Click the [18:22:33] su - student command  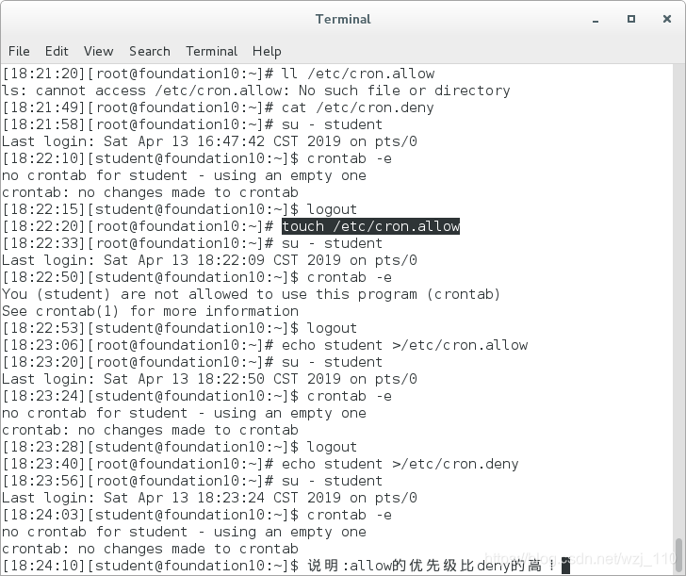pyautogui.click(x=332, y=243)
